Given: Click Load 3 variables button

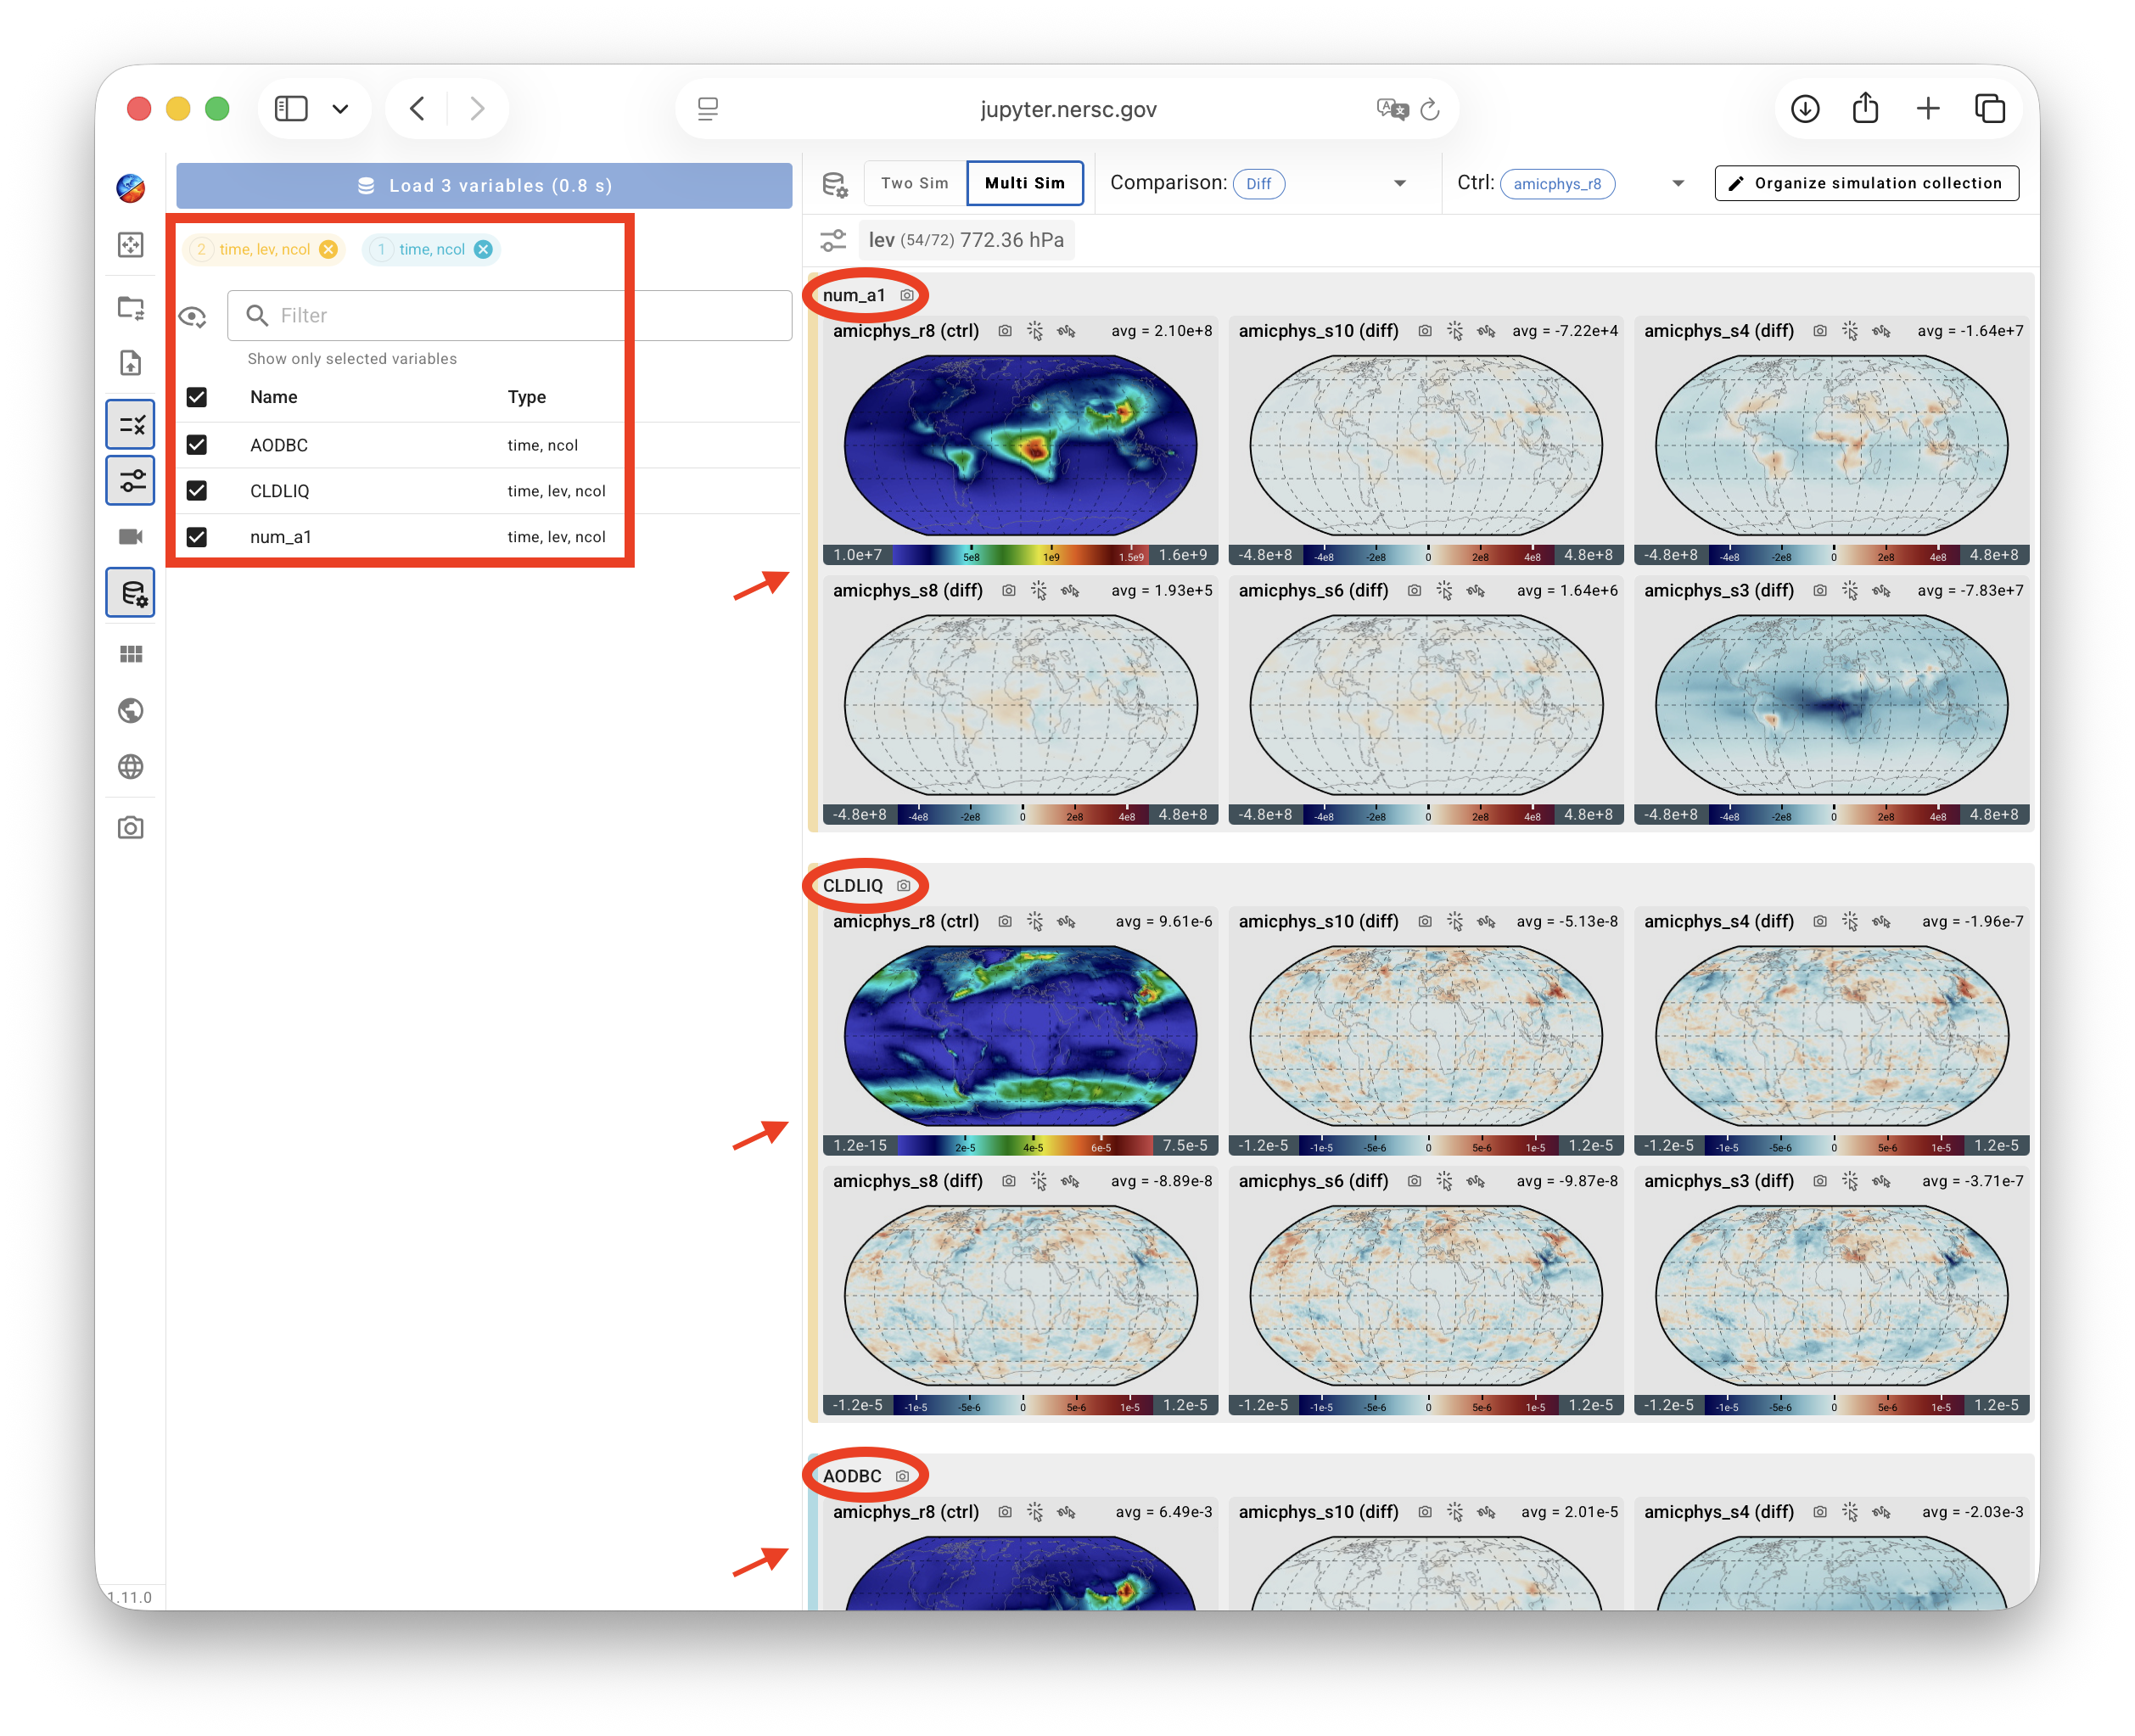Looking at the screenshot, I should pyautogui.click(x=484, y=186).
